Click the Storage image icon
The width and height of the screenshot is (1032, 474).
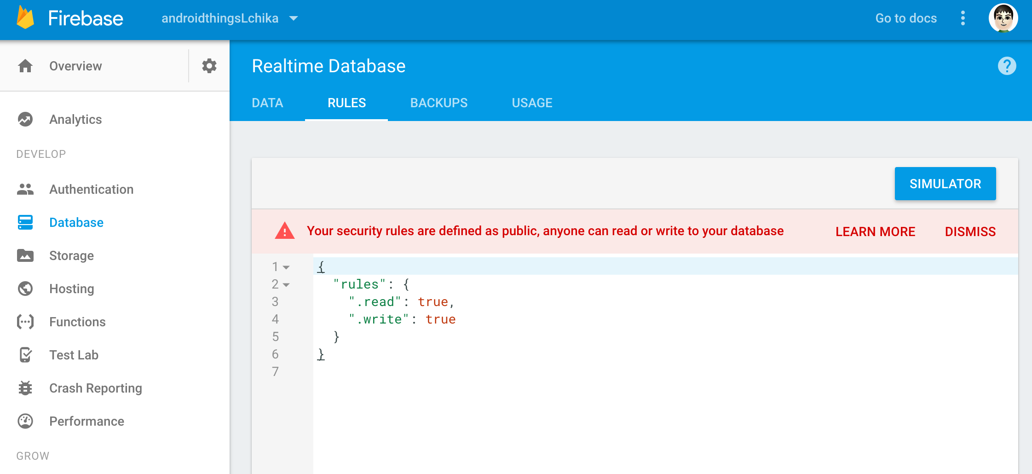[x=25, y=255]
